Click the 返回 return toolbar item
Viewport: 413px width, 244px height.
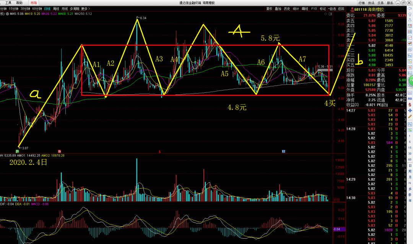pos(341,9)
